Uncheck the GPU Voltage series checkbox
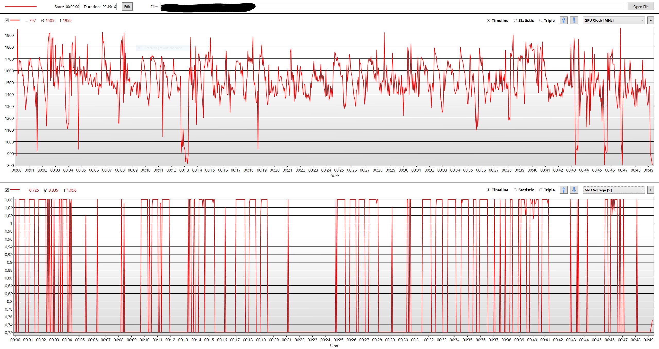Image resolution: width=659 pixels, height=349 pixels. [7, 190]
